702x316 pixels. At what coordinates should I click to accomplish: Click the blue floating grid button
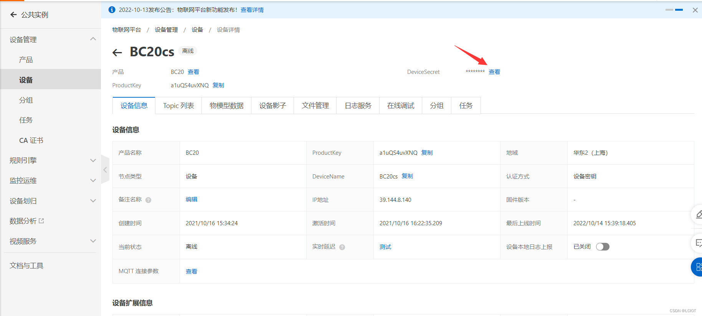pos(697,267)
